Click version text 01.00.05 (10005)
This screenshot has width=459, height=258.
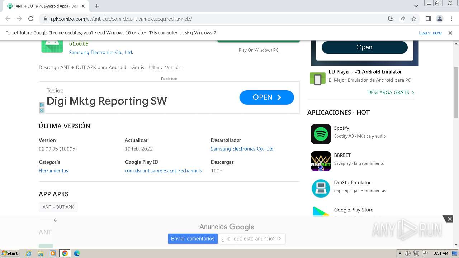58,149
